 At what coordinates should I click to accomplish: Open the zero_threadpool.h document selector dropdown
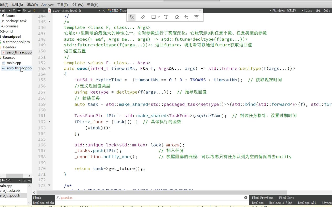(x=99, y=10)
